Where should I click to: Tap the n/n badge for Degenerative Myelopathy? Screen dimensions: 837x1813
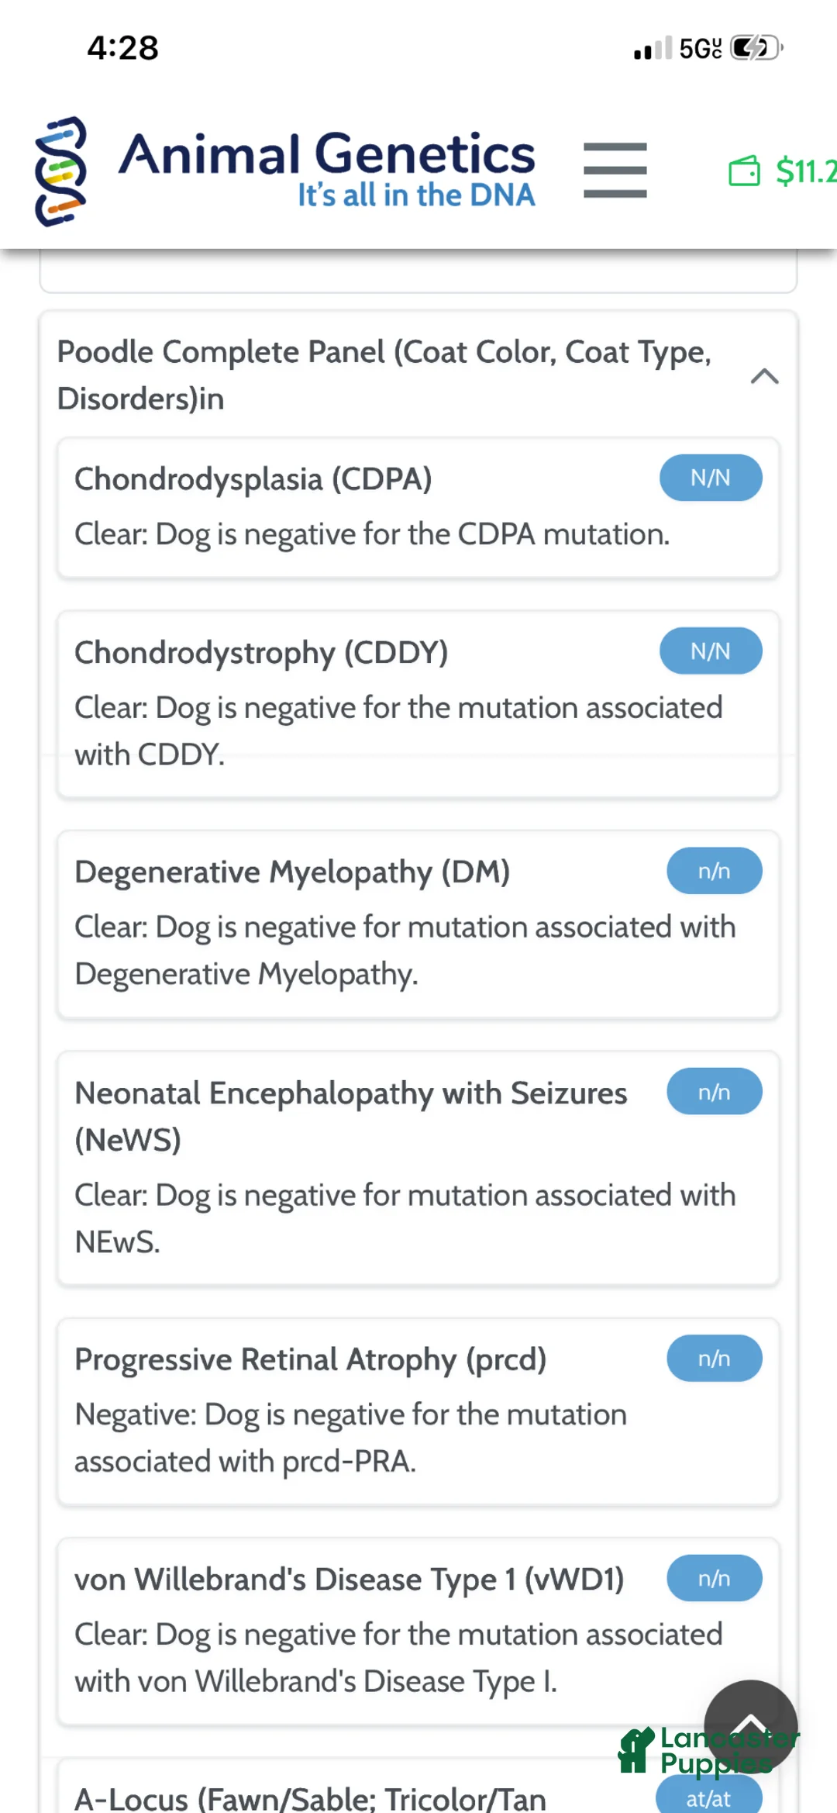point(714,871)
